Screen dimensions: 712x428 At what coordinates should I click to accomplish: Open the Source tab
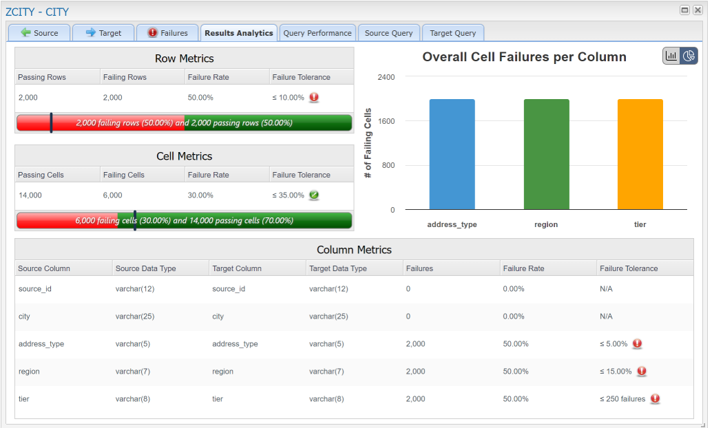pyautogui.click(x=39, y=33)
